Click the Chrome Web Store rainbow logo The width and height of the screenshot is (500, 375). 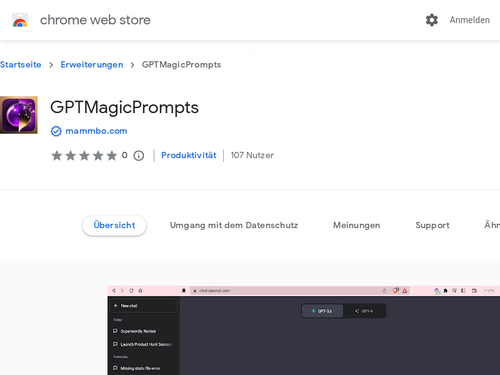[x=20, y=20]
